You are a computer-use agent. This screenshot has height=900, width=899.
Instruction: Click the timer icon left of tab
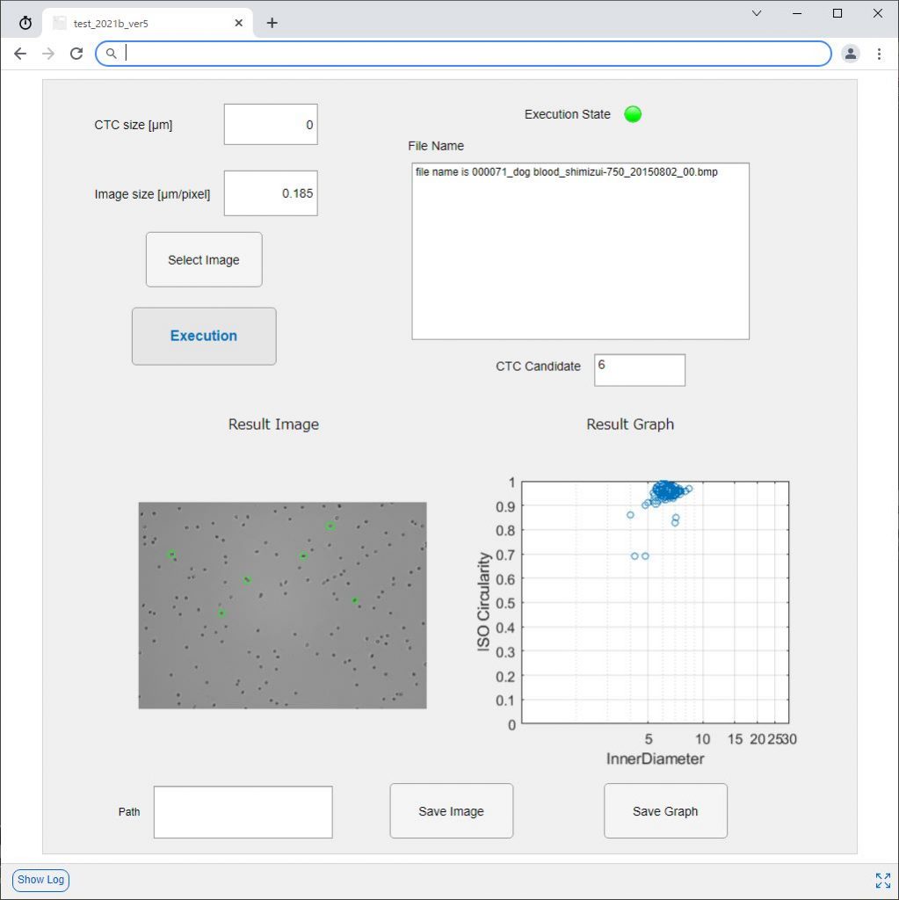[25, 23]
